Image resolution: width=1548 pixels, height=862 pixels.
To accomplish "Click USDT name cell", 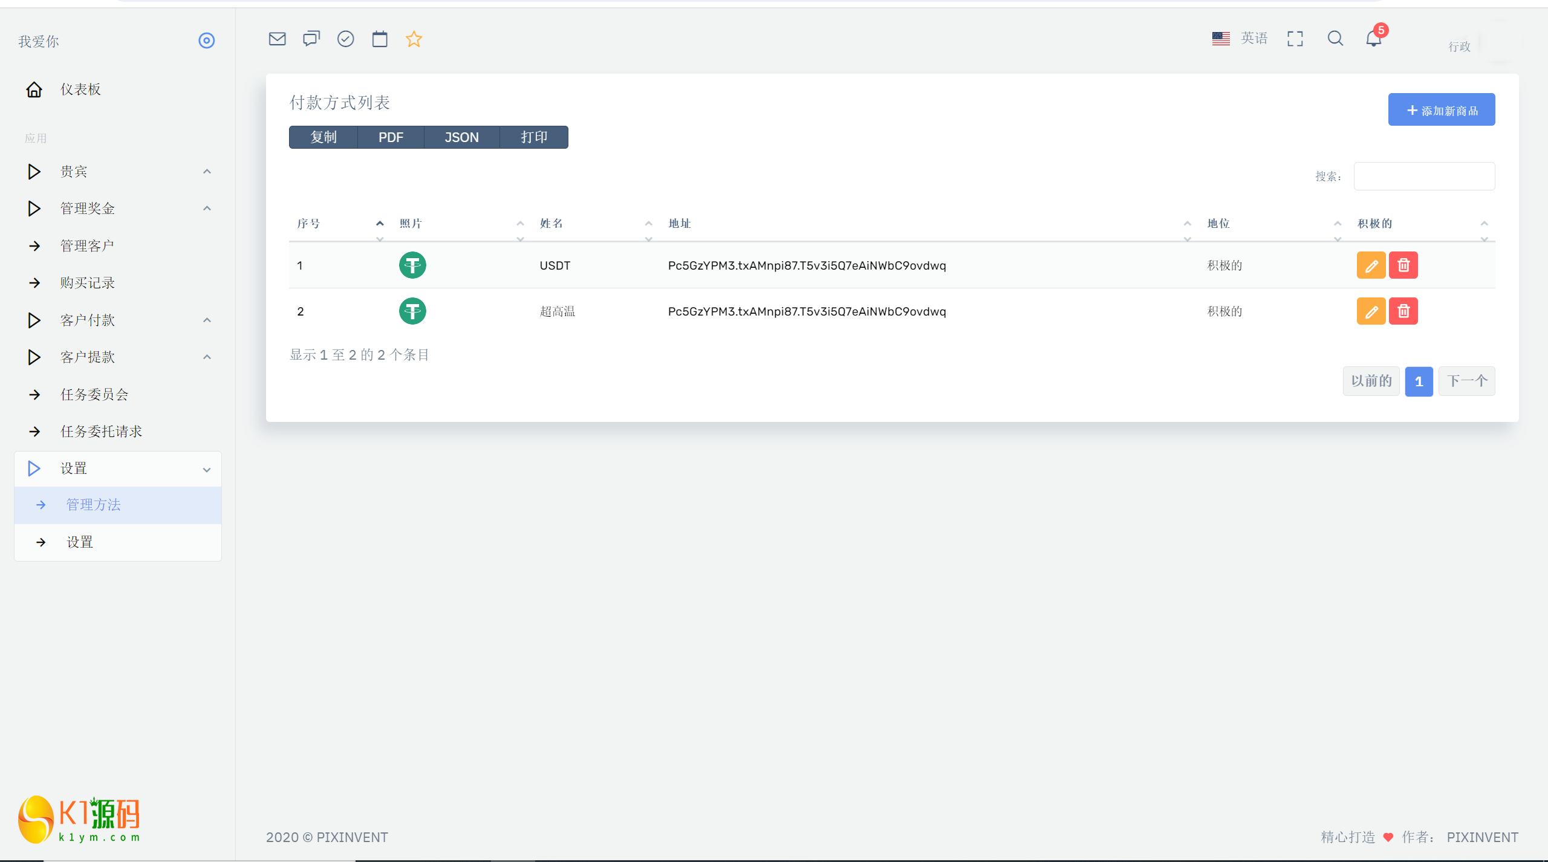I will (x=554, y=265).
